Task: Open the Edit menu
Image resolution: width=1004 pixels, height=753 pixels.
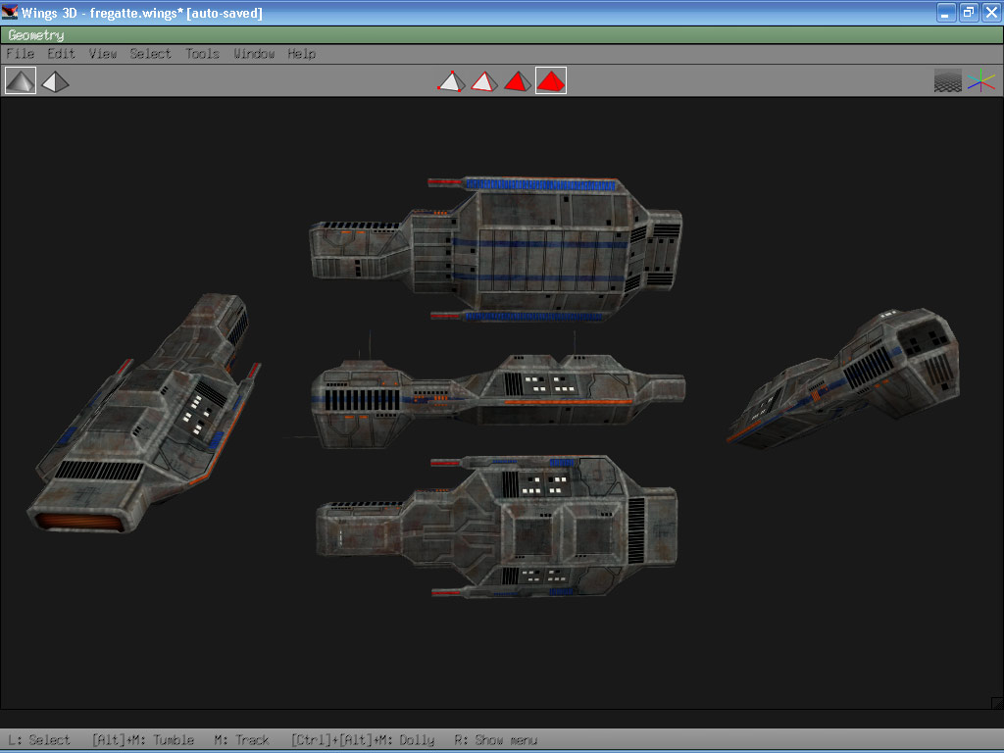Action: pos(61,54)
